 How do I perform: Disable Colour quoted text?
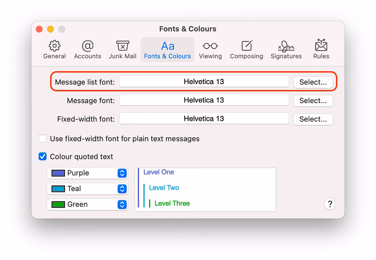coord(43,156)
